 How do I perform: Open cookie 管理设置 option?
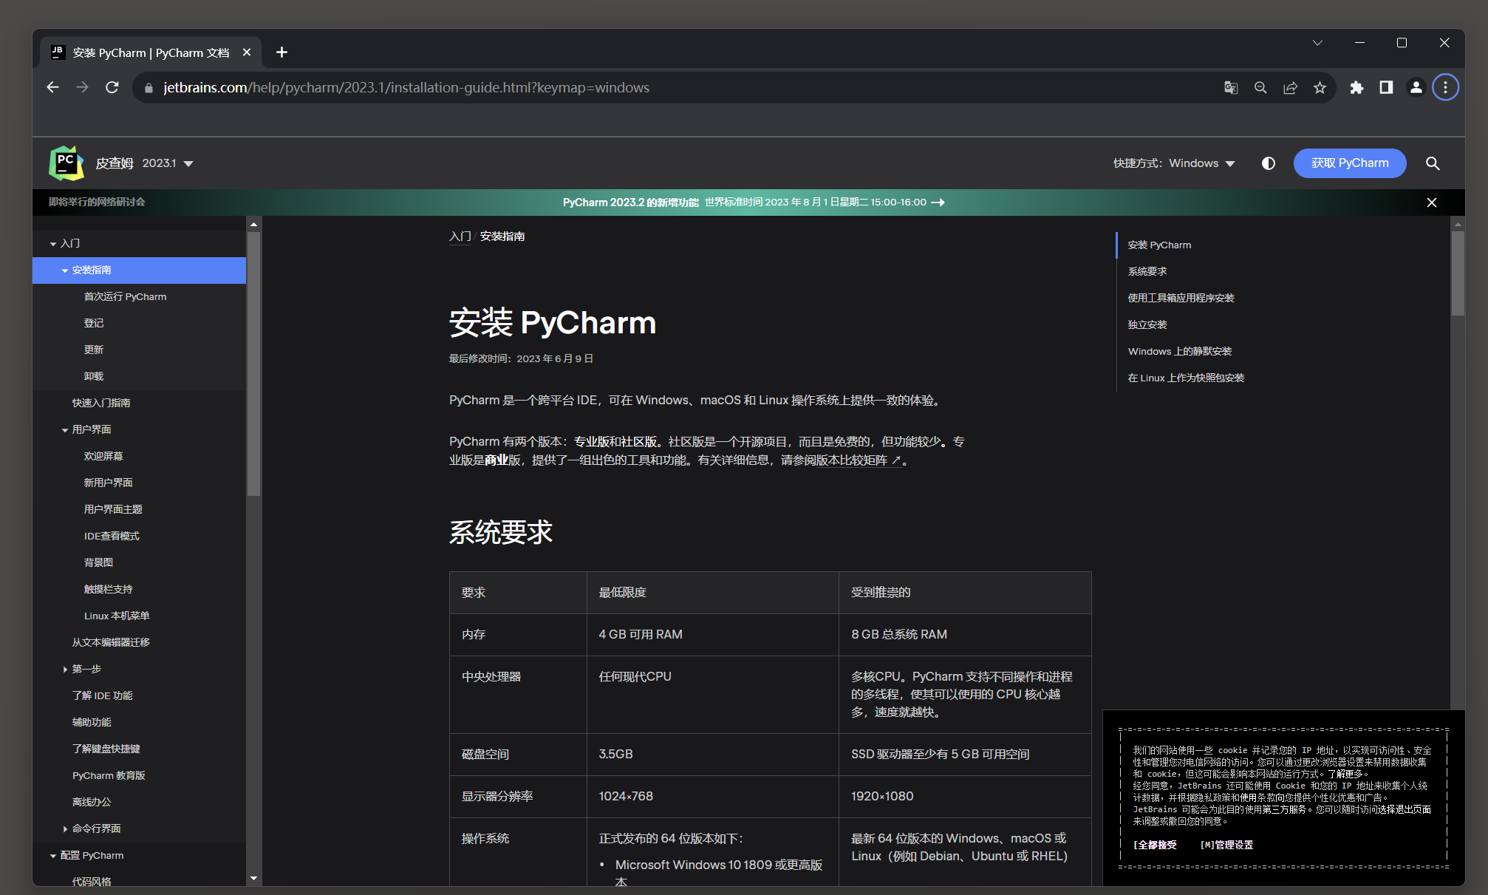click(x=1226, y=845)
